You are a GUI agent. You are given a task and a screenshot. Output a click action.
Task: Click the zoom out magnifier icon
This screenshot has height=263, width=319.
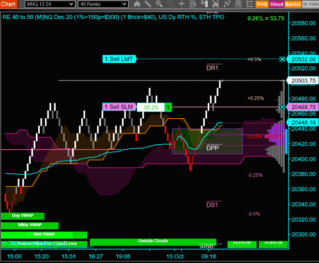pos(170,4)
